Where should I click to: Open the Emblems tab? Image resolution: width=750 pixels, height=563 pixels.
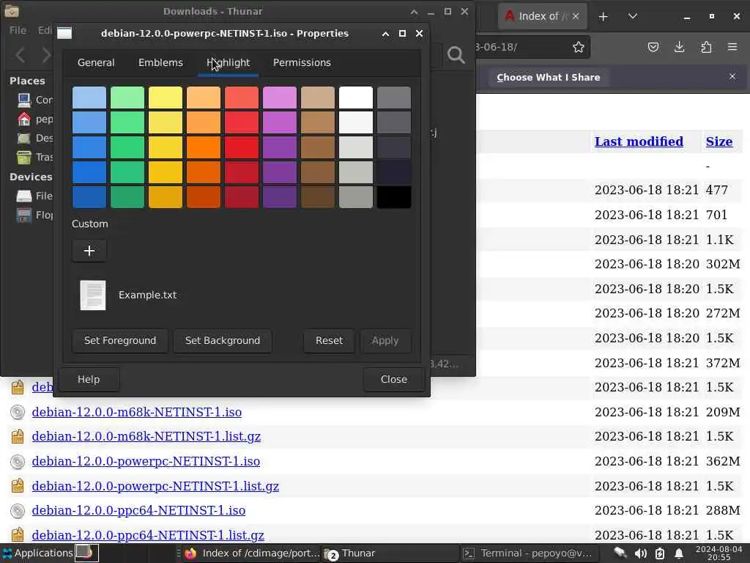pyautogui.click(x=160, y=63)
